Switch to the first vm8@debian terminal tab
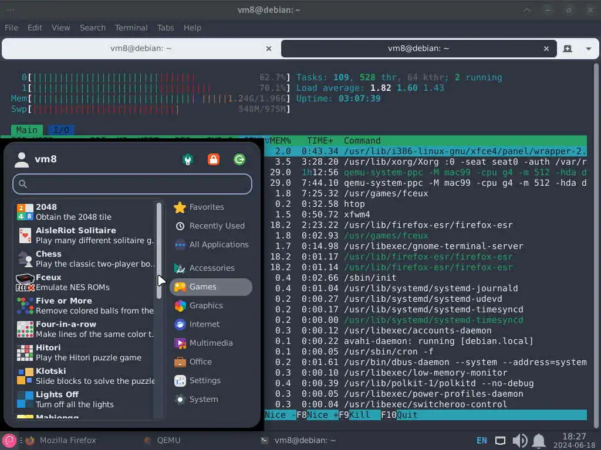 [x=141, y=49]
